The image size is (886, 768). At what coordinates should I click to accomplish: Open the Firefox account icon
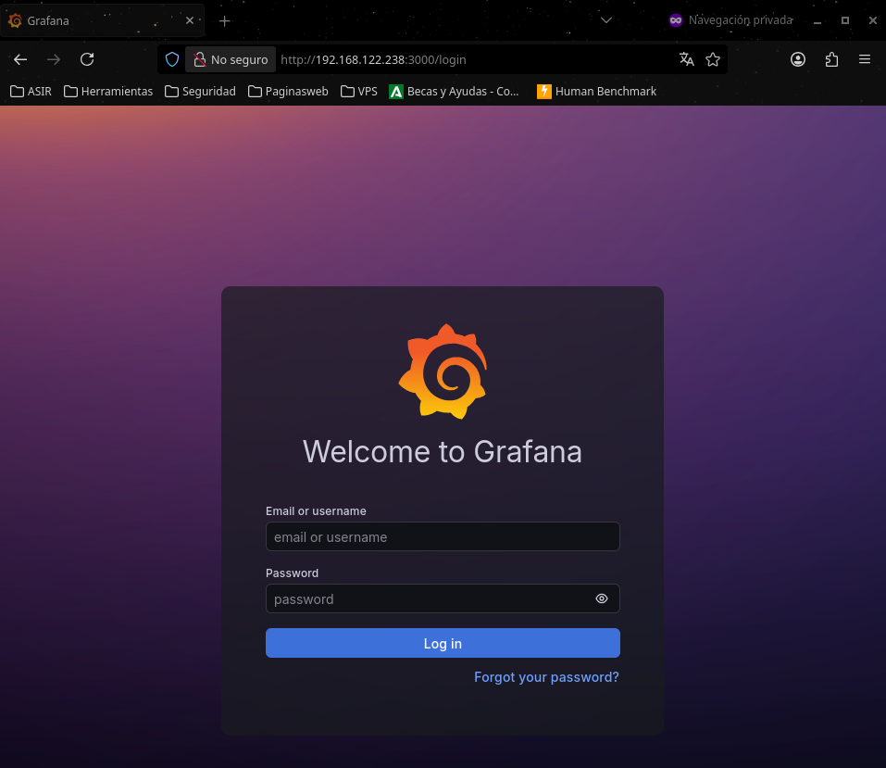(798, 59)
